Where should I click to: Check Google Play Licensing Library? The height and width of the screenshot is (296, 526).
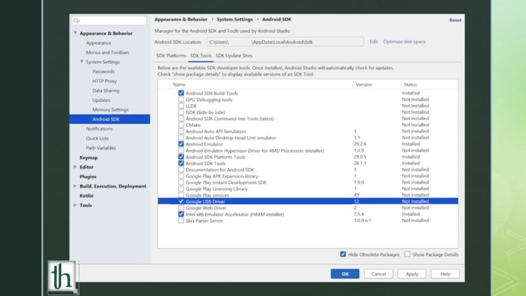[x=181, y=188]
